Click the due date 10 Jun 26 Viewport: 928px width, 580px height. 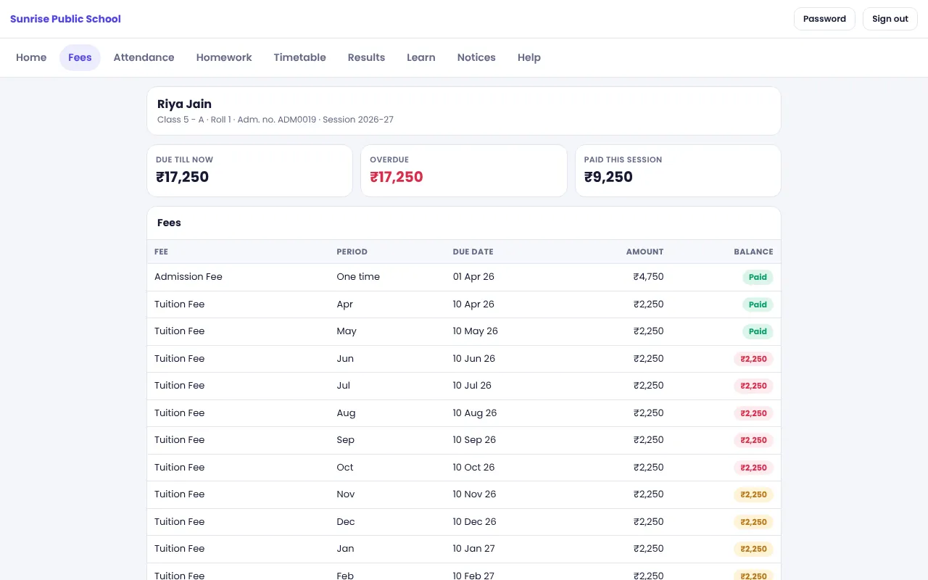click(474, 359)
